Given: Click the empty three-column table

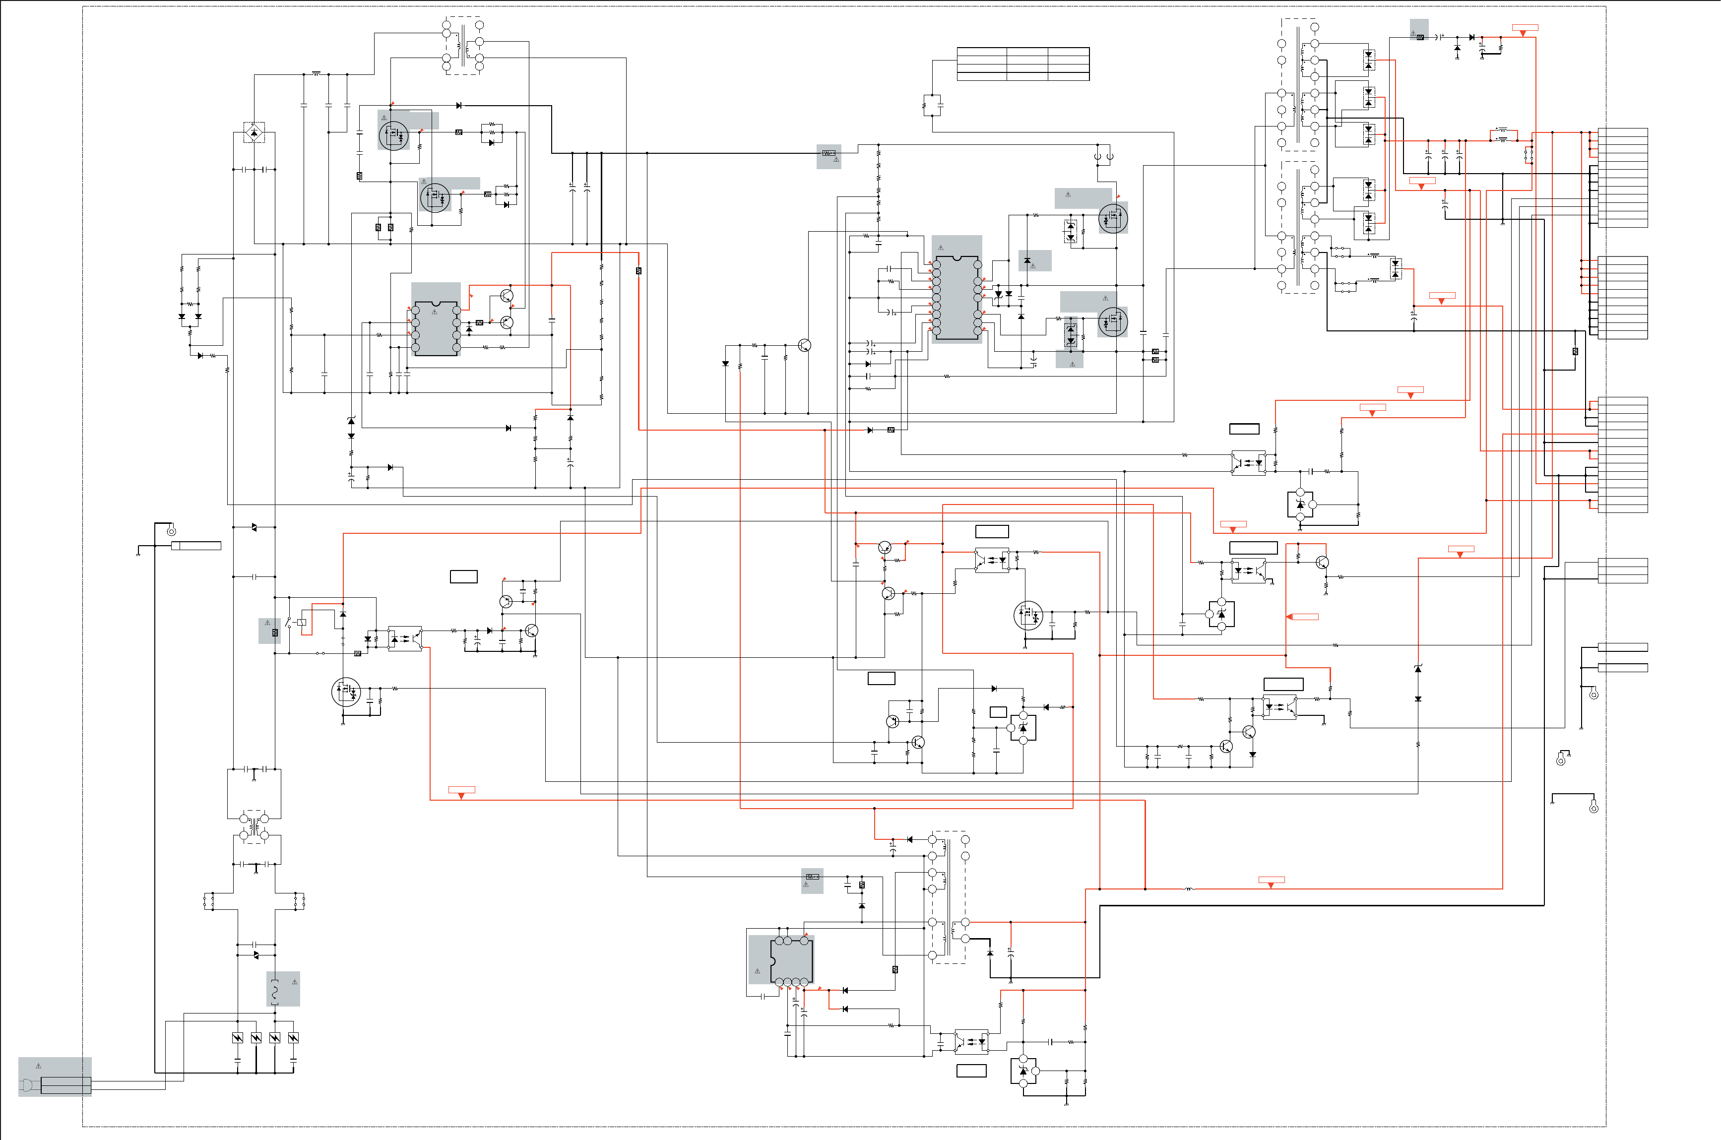Looking at the screenshot, I should tap(1023, 64).
